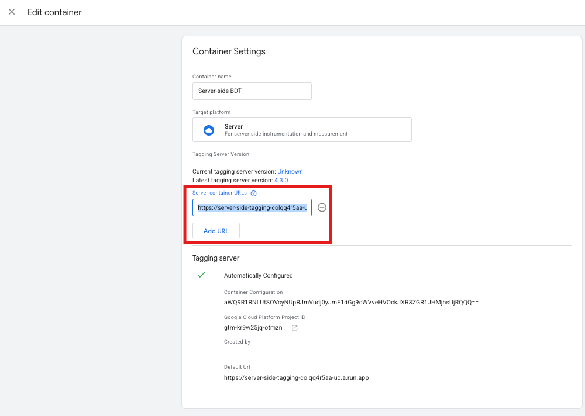Select the Container Configuration string text
This screenshot has width=585, height=416.
(351, 302)
